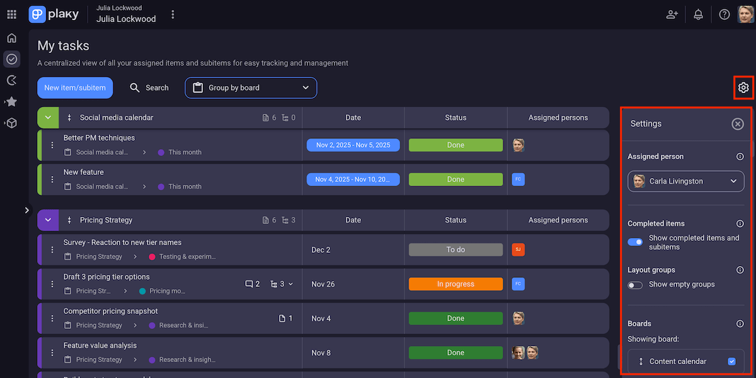The image size is (756, 378).
Task: Click the New item/subitem button
Action: [x=75, y=87]
